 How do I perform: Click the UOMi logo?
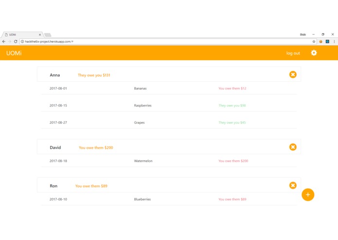[x=14, y=53]
